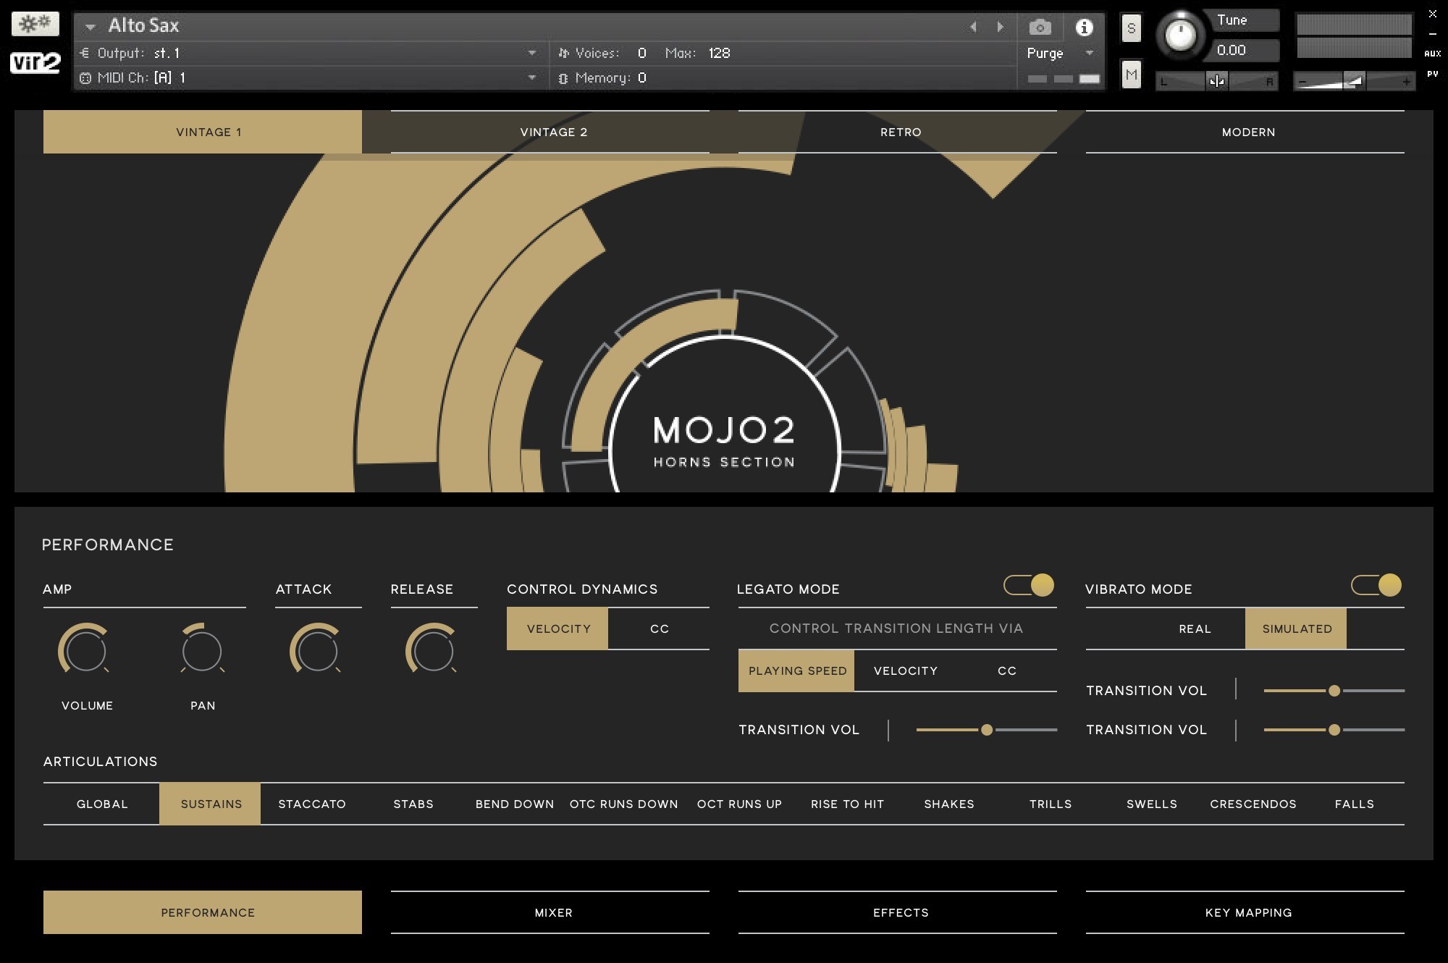Open the MIXER page tab
This screenshot has width=1448, height=963.
(x=550, y=912)
